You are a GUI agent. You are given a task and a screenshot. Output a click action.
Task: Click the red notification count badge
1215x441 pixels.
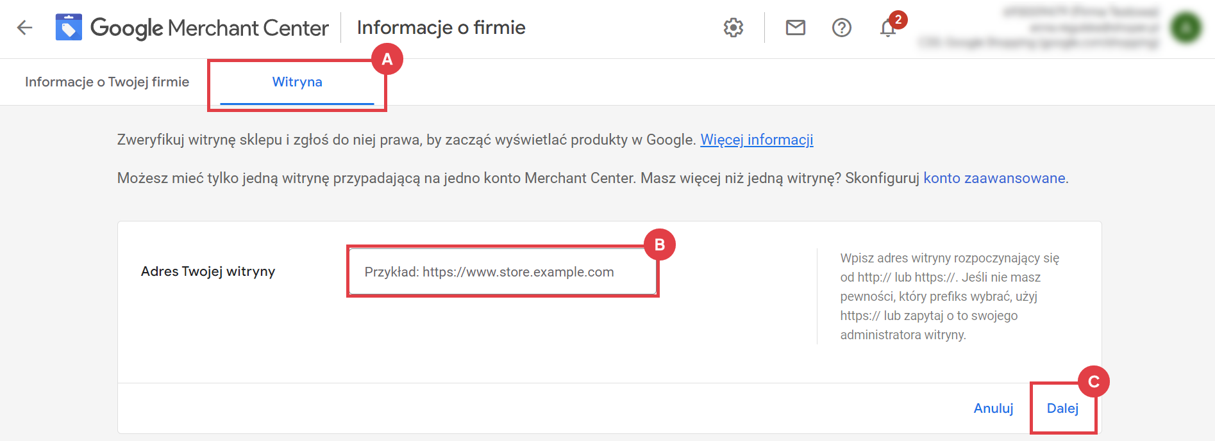(x=898, y=20)
